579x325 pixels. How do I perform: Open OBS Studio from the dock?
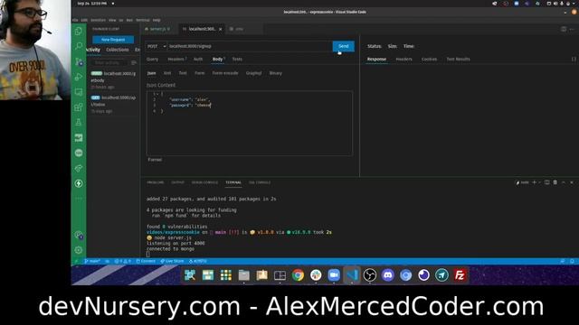tap(370, 275)
